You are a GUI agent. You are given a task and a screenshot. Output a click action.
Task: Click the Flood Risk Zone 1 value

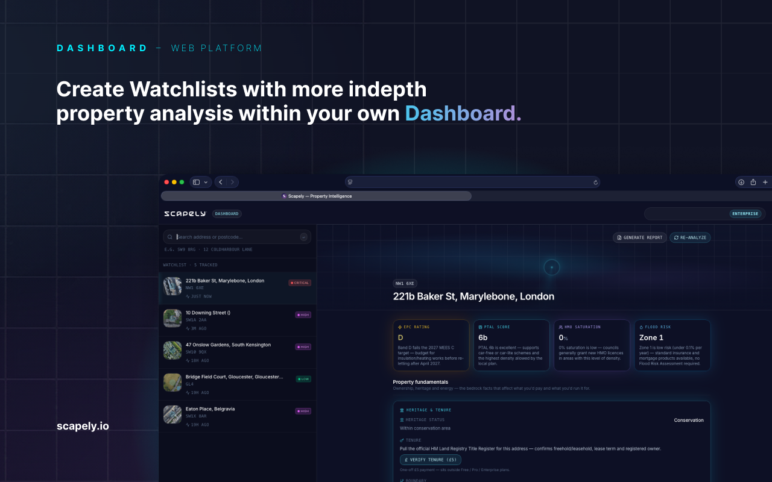pos(651,337)
